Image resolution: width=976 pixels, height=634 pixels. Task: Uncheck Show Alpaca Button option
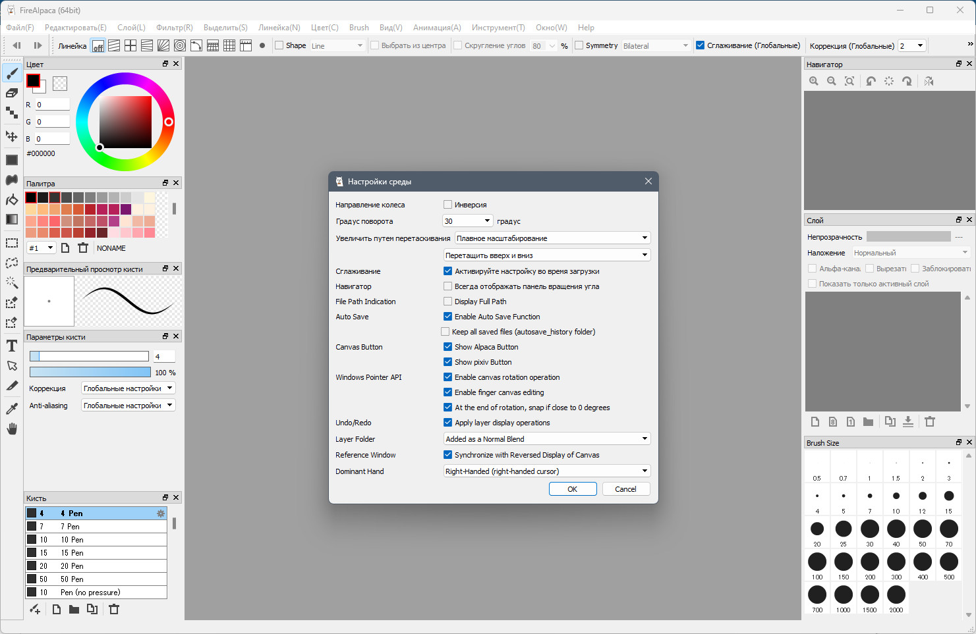click(448, 347)
